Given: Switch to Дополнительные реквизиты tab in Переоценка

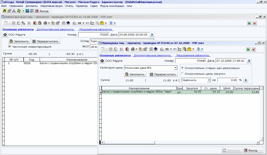Looking at the screenshot, I should tap(153, 55).
